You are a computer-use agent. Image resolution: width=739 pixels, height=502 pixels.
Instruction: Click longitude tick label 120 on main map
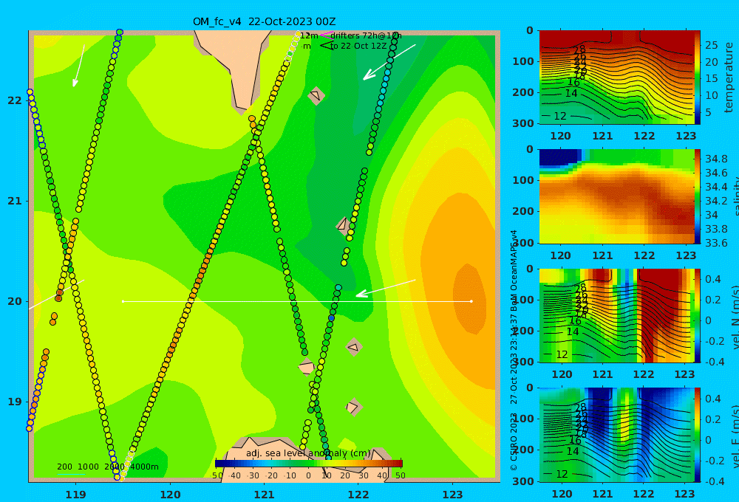pos(170,495)
